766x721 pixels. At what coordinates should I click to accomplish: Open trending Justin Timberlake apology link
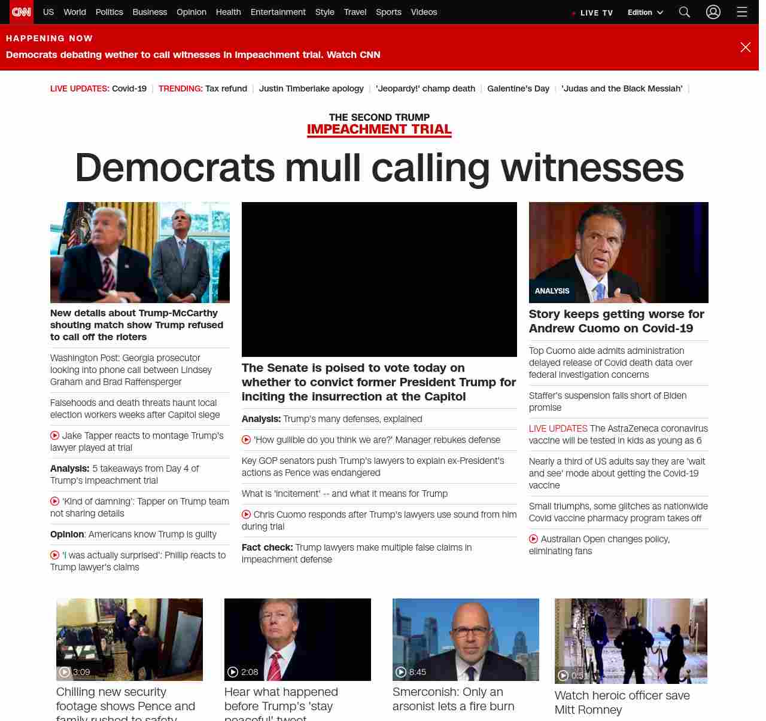311,88
